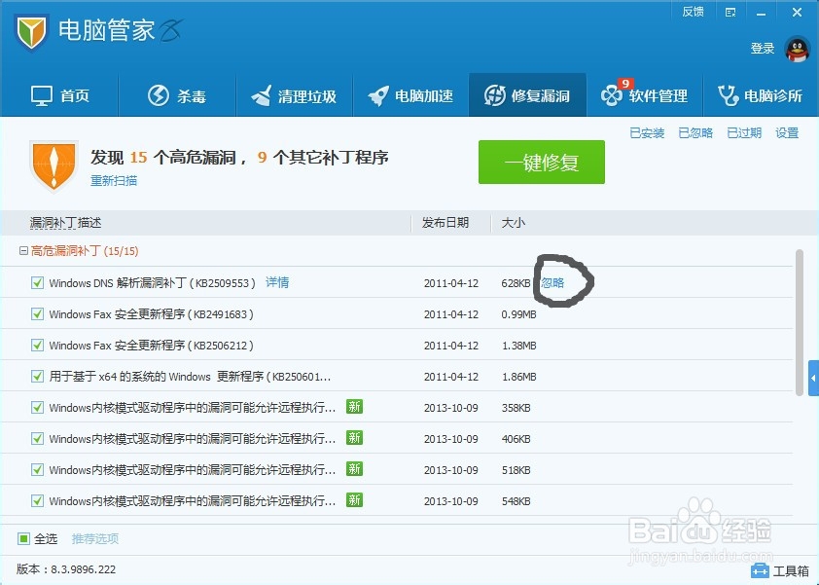This screenshot has height=585, width=819.
Task: Select the Windows Fax 安全更新程序 (KB2491683) text
Action: (151, 314)
